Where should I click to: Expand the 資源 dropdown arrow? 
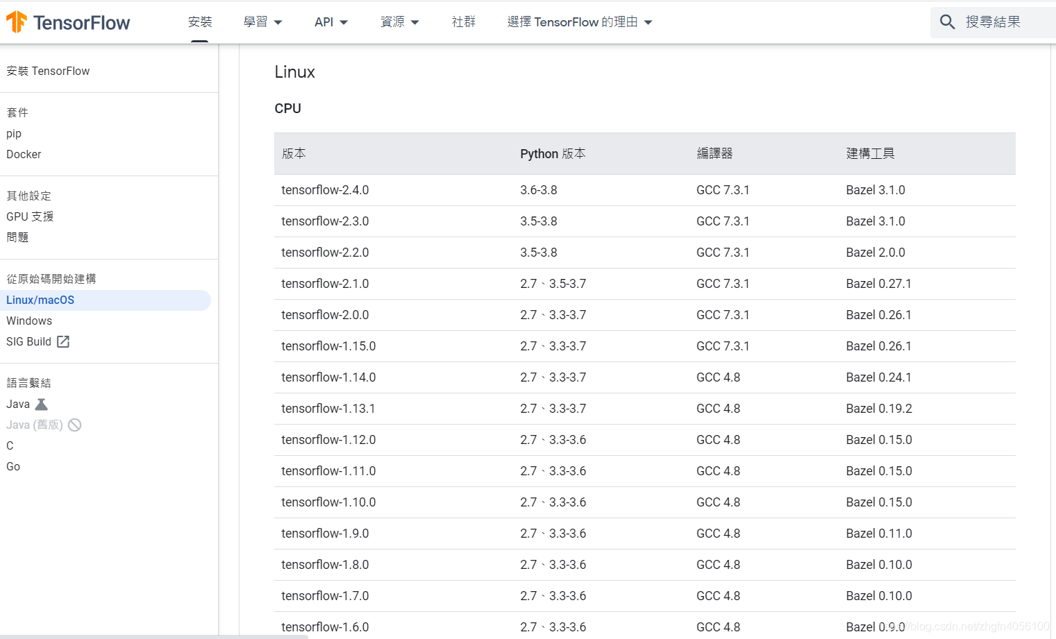(415, 22)
